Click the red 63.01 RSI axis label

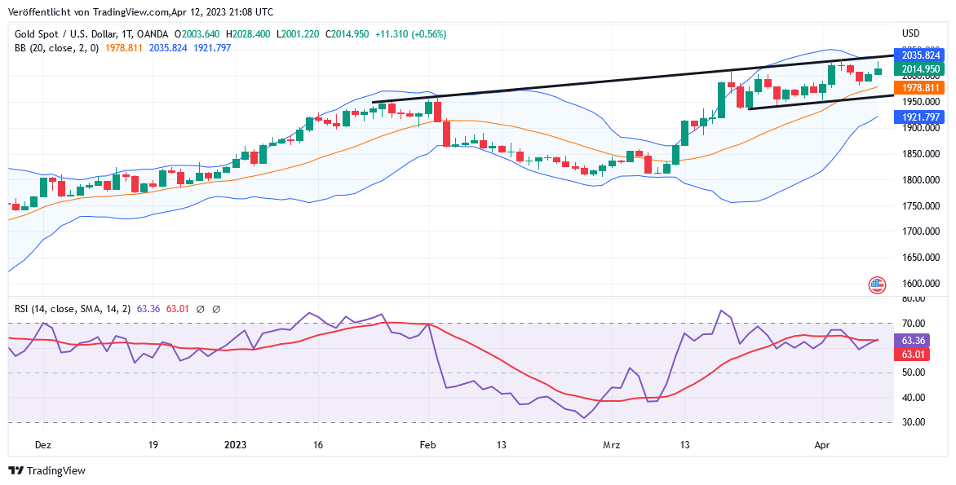coord(913,355)
